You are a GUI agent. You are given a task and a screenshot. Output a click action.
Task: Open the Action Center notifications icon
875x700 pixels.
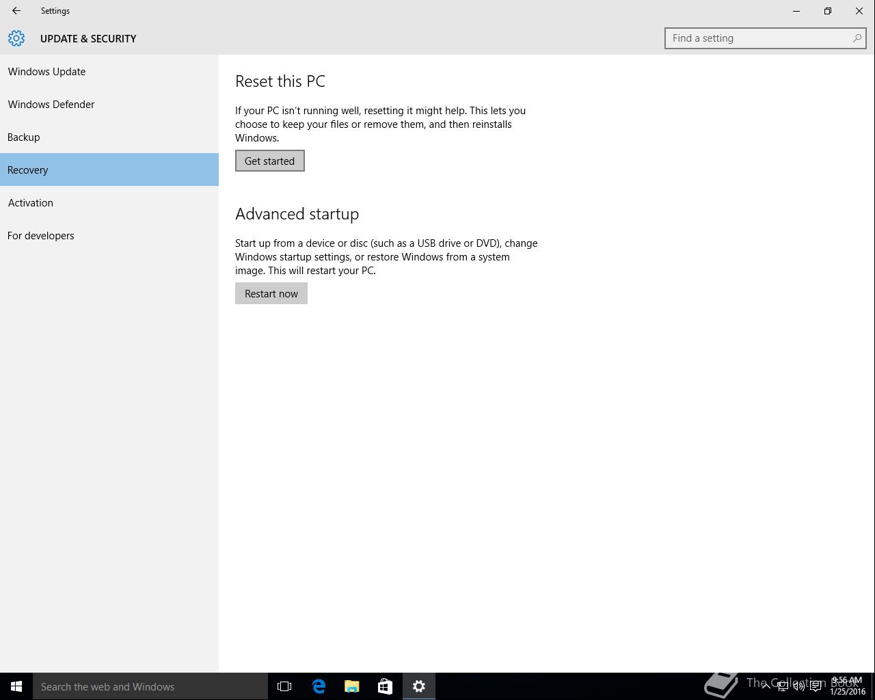click(816, 686)
